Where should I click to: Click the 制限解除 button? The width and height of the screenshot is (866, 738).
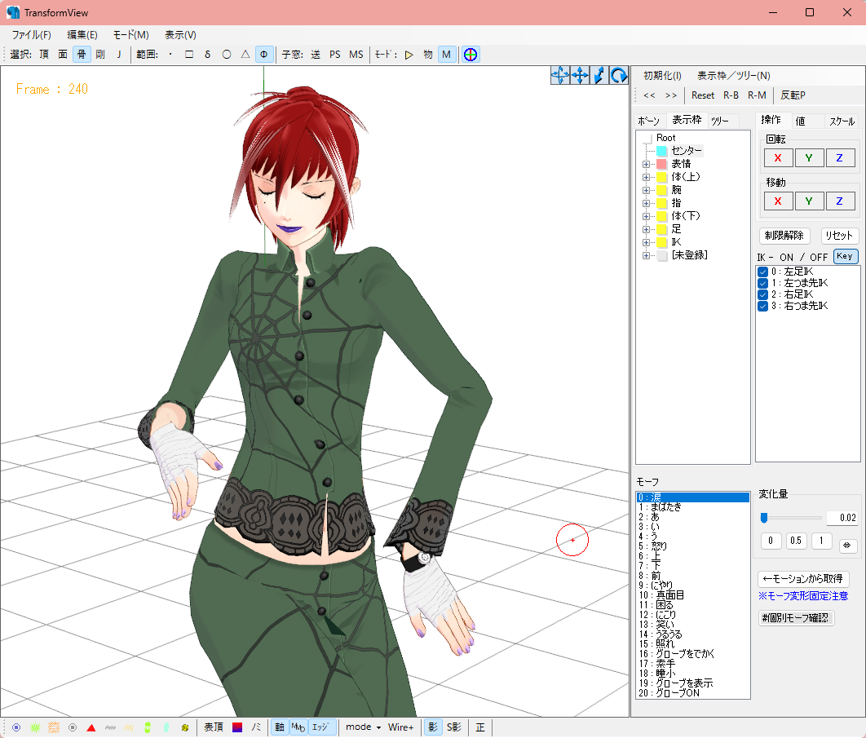pyautogui.click(x=784, y=236)
